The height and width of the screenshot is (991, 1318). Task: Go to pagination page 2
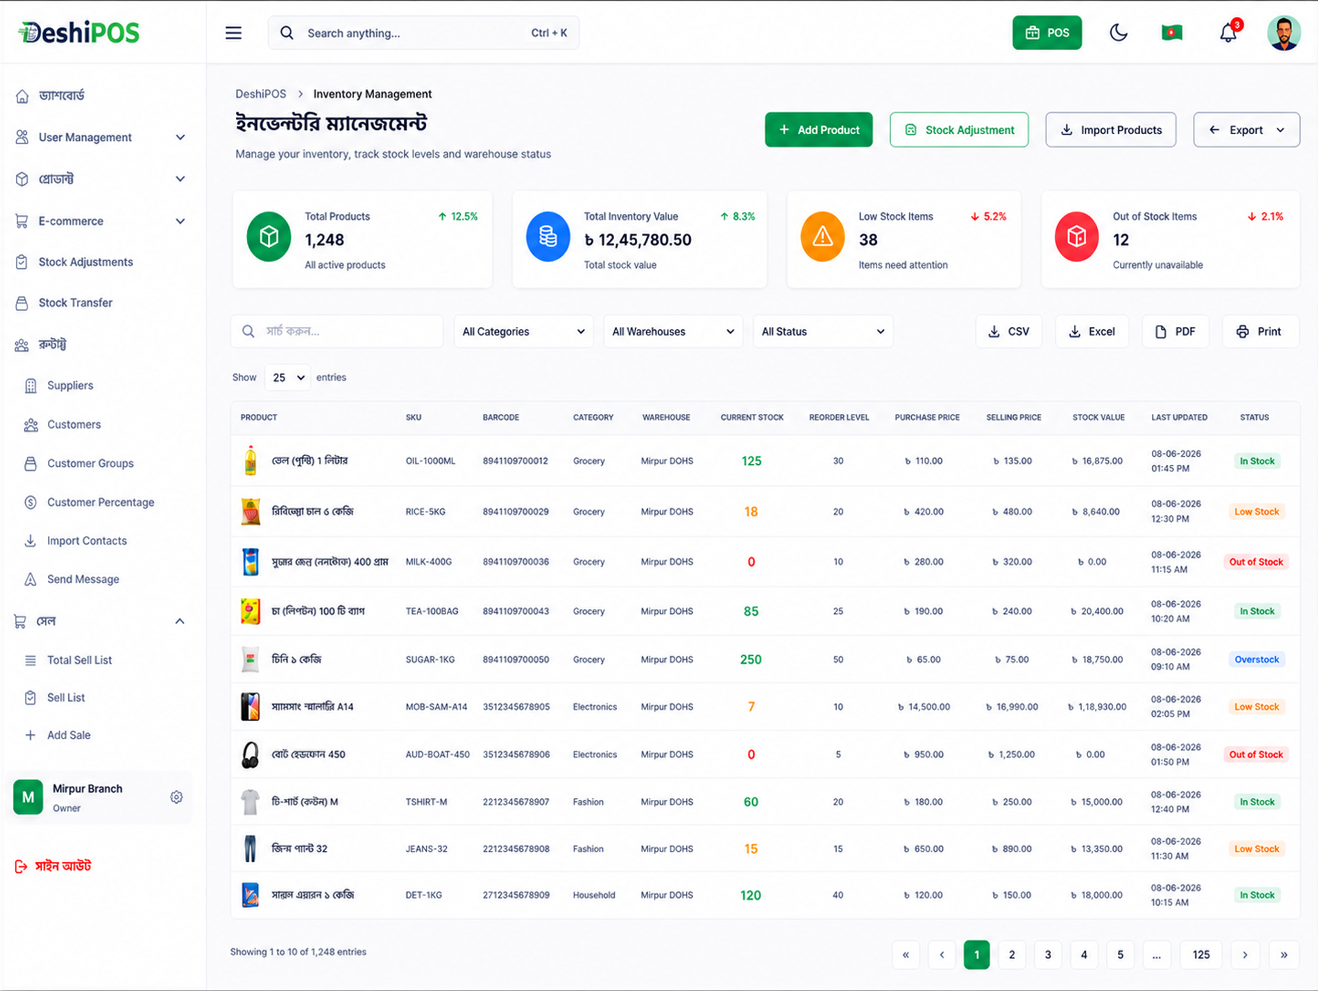(1011, 955)
